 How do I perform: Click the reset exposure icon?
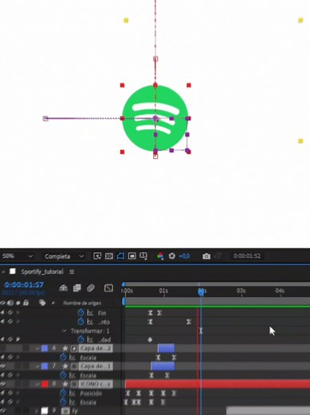coord(172,256)
